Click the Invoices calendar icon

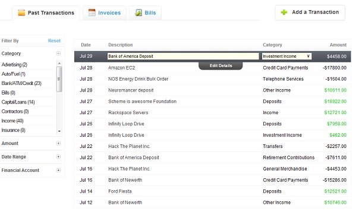click(92, 12)
